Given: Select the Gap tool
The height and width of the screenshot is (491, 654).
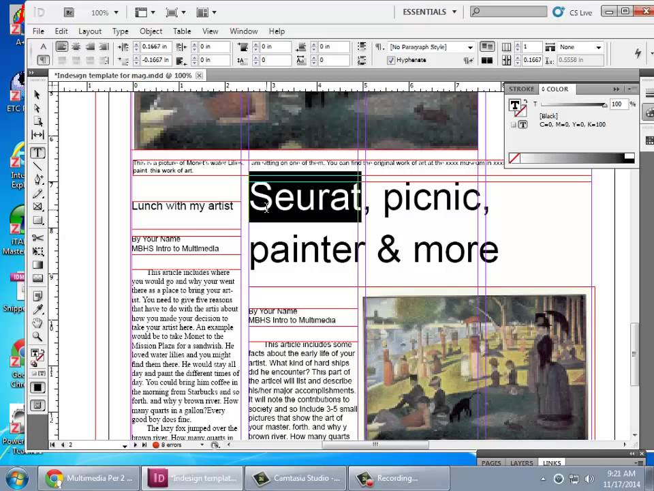Looking at the screenshot, I should 37,135.
